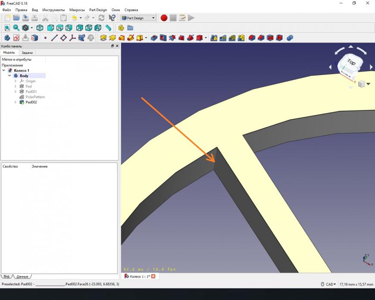Rotate view with cube's right arrow

click(x=371, y=67)
